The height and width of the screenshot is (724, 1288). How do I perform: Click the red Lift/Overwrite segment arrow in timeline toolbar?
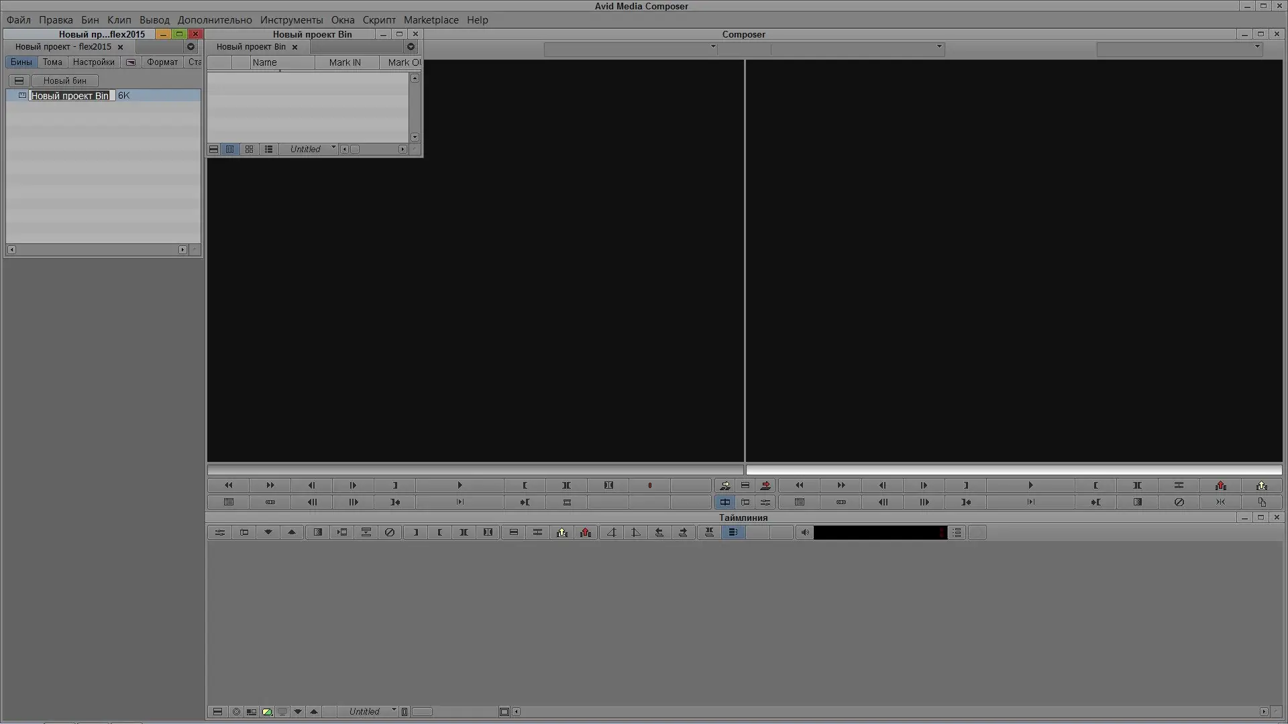pos(586,532)
